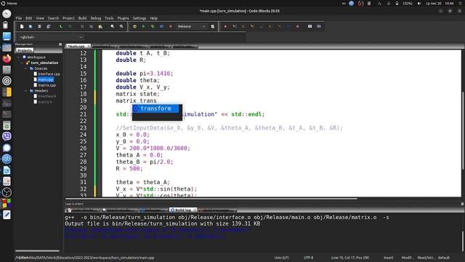Image resolution: width=465 pixels, height=262 pixels.
Task: Click the Cut toolbar icon
Action: click(x=82, y=26)
